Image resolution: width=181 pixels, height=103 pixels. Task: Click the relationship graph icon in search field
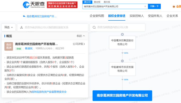point(21,27)
